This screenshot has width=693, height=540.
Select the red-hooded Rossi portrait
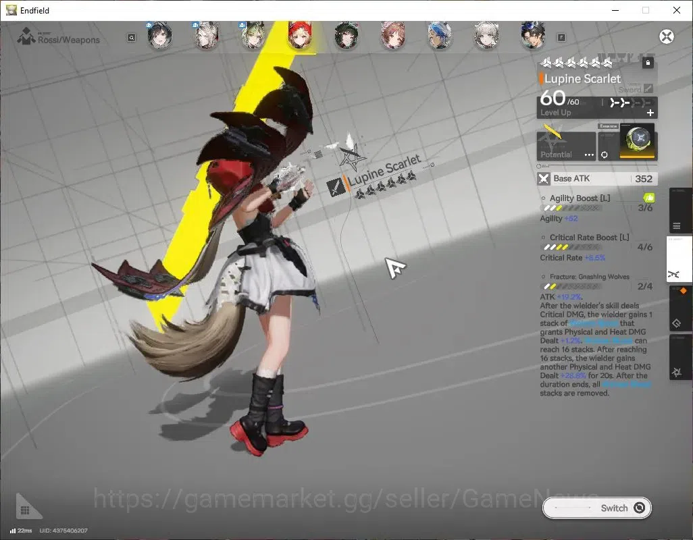pos(300,36)
